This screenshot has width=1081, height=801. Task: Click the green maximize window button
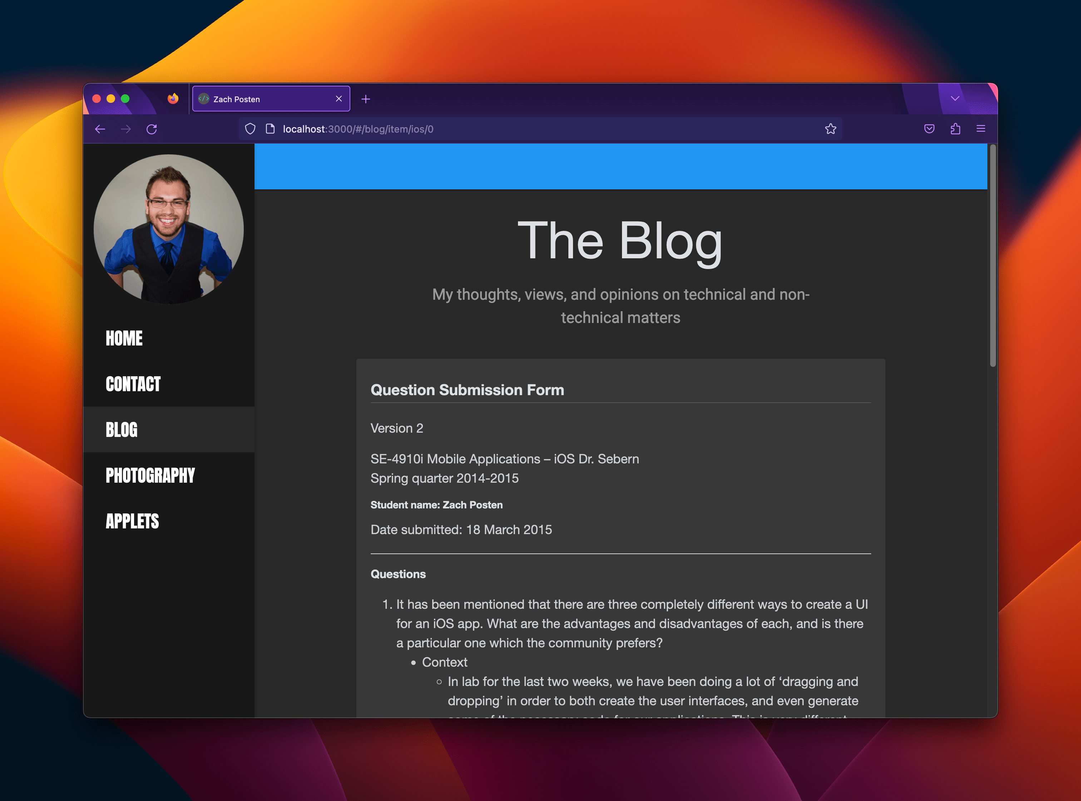tap(125, 99)
